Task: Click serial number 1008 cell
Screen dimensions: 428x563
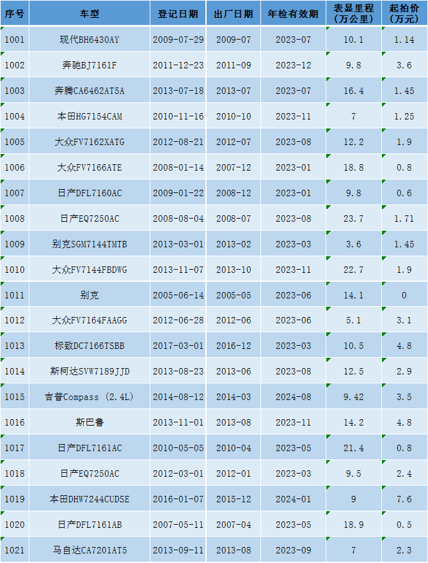Action: click(15, 217)
